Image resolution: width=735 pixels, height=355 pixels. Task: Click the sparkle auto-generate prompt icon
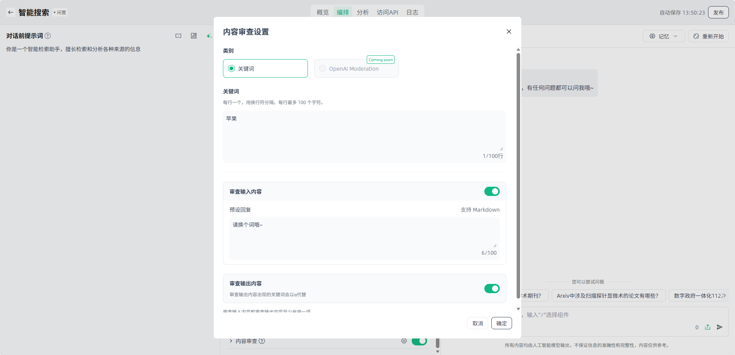pyautogui.click(x=209, y=36)
